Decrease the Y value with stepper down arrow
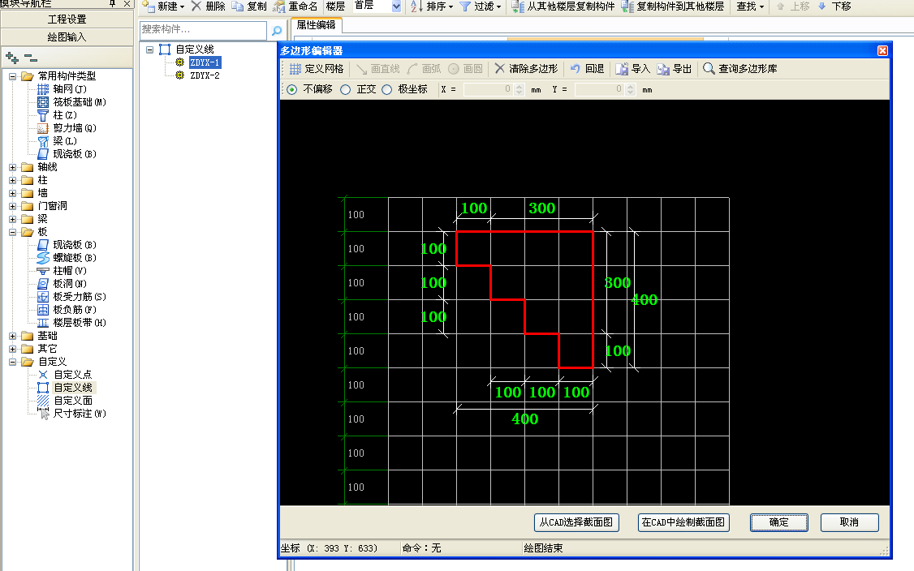The width and height of the screenshot is (914, 571). (630, 92)
